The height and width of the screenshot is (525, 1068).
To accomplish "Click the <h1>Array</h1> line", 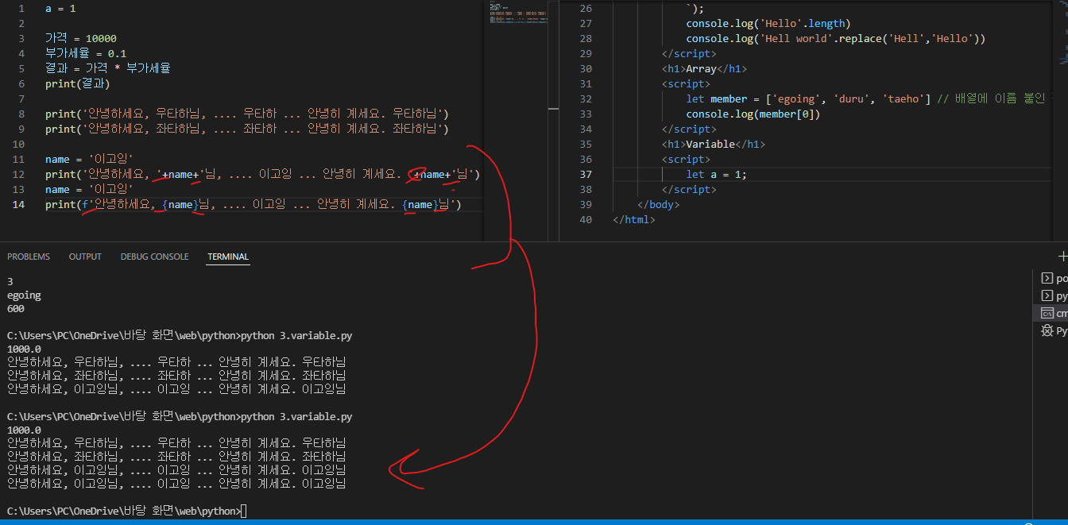I will pyautogui.click(x=705, y=68).
